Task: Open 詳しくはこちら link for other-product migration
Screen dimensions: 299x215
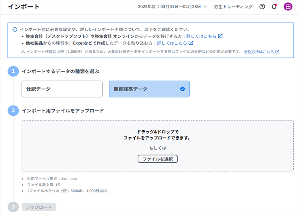Action: tap(172, 43)
